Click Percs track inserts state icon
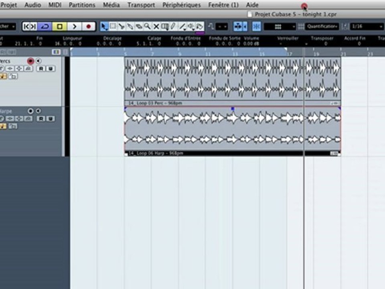Screen dimensions: 385x289 (x=10, y=69)
